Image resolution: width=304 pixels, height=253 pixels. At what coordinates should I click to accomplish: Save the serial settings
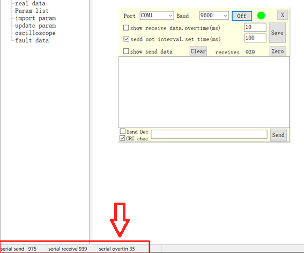click(x=277, y=33)
